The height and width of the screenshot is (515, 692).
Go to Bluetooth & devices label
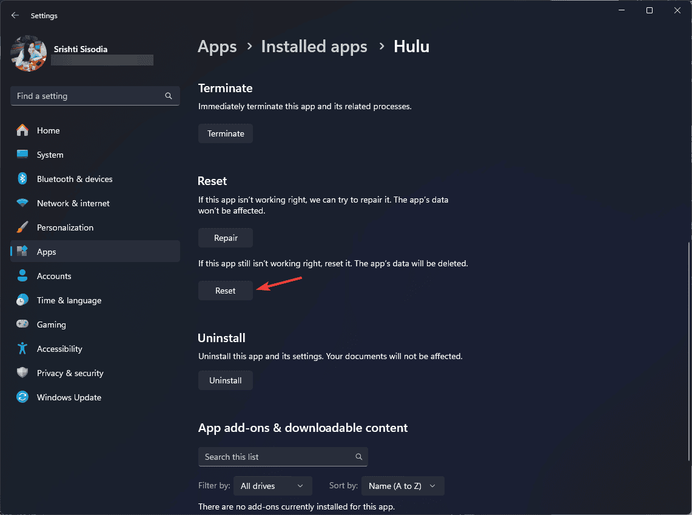[75, 179]
